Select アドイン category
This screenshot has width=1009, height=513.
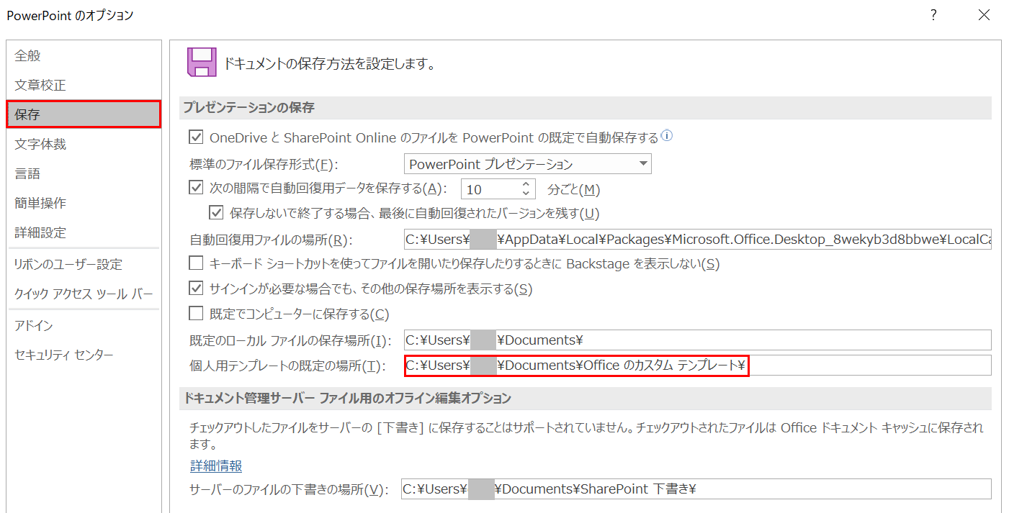(x=84, y=325)
